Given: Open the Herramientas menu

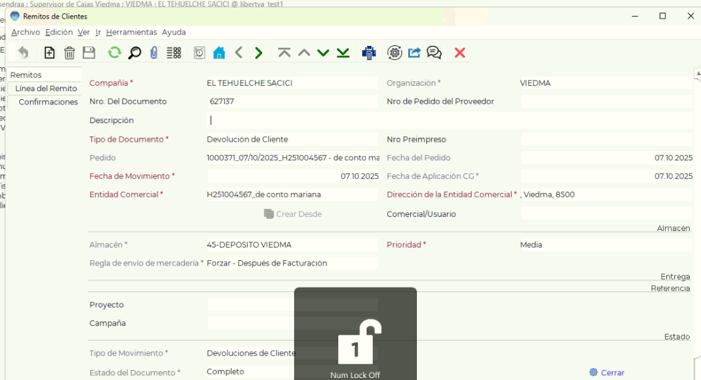Looking at the screenshot, I should coord(131,32).
